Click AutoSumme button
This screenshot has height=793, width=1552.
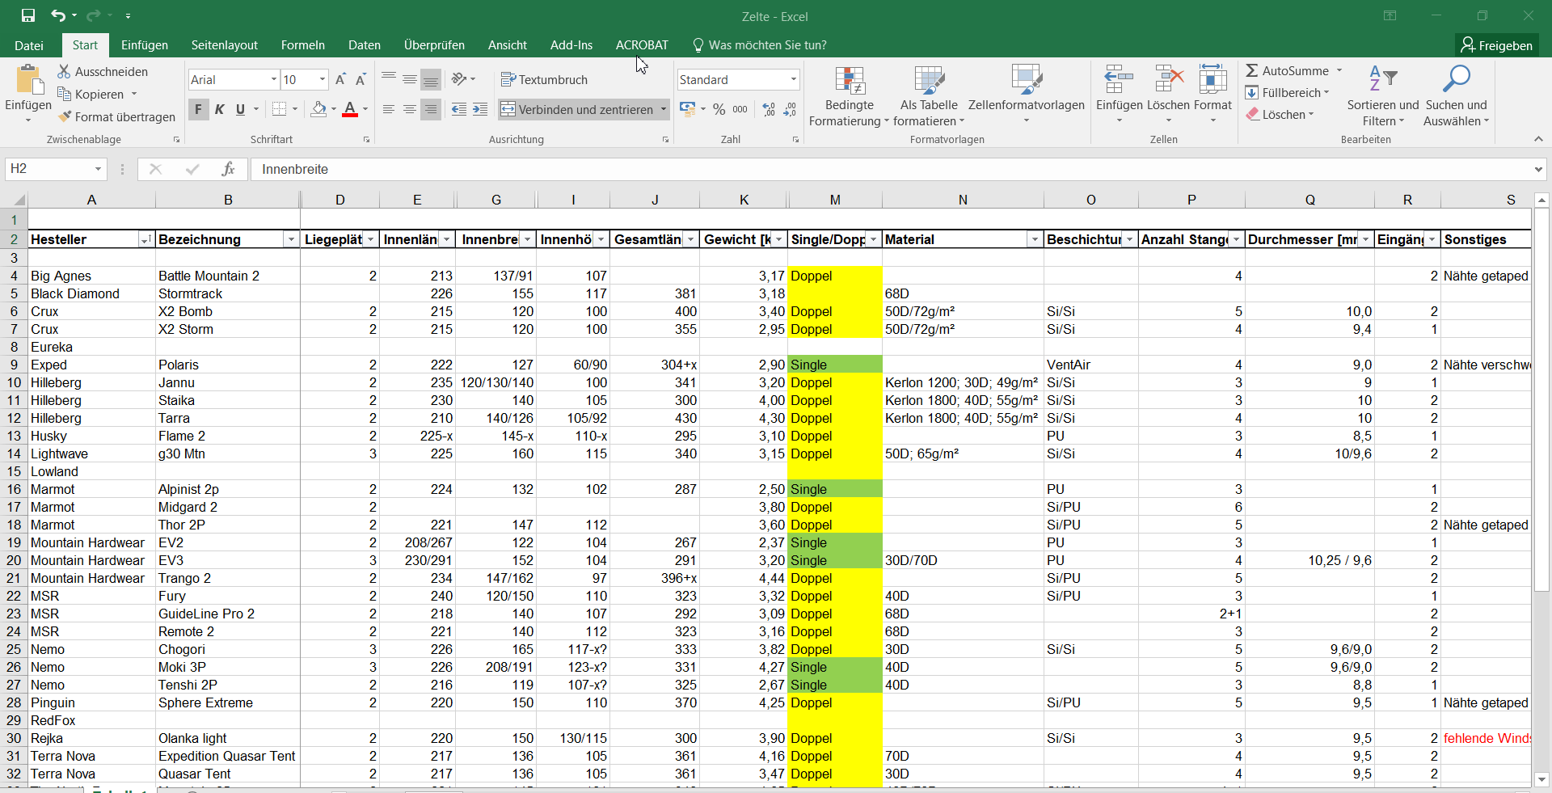click(1287, 71)
